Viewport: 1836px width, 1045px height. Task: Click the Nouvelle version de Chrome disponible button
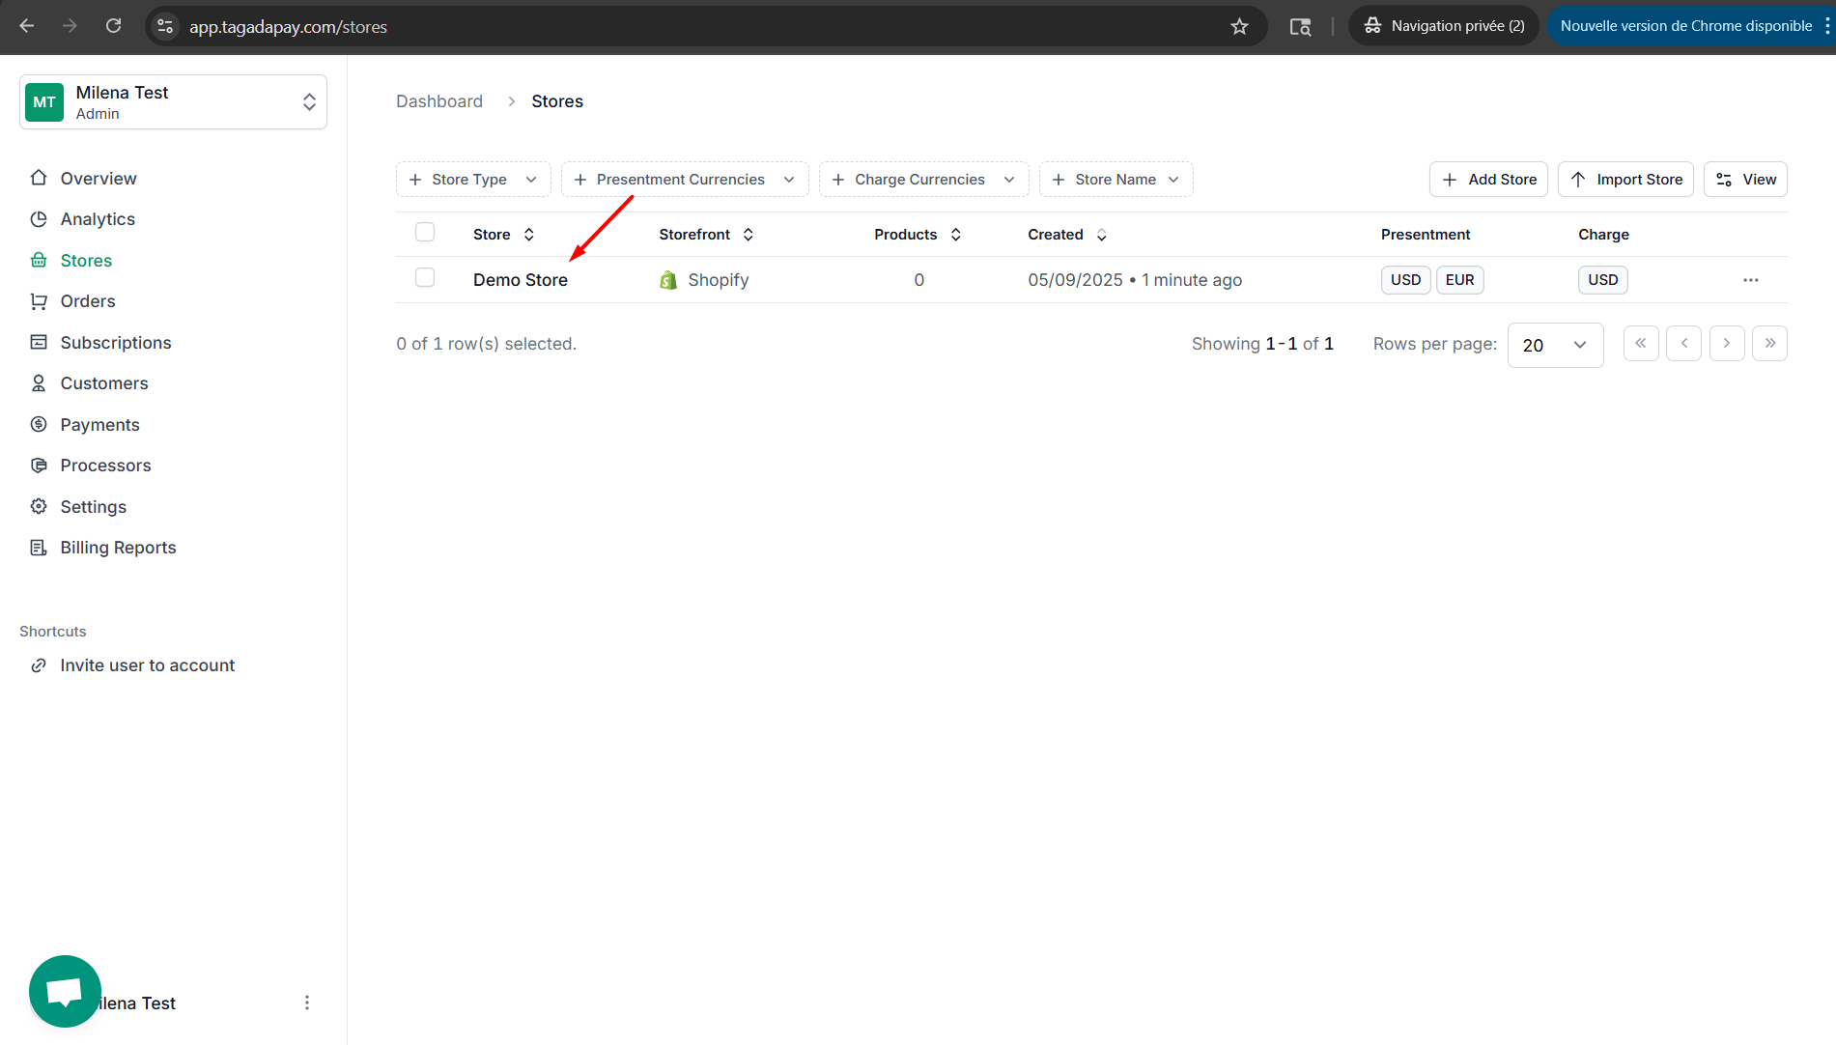1686,26
